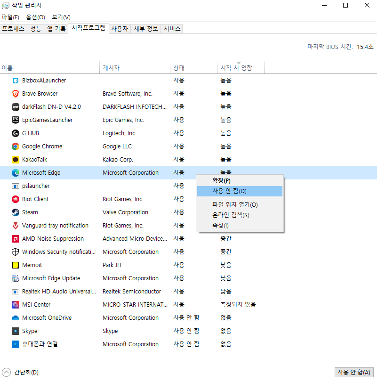Open the 파일(F) menu
Image resolution: width=377 pixels, height=382 pixels.
click(x=10, y=16)
